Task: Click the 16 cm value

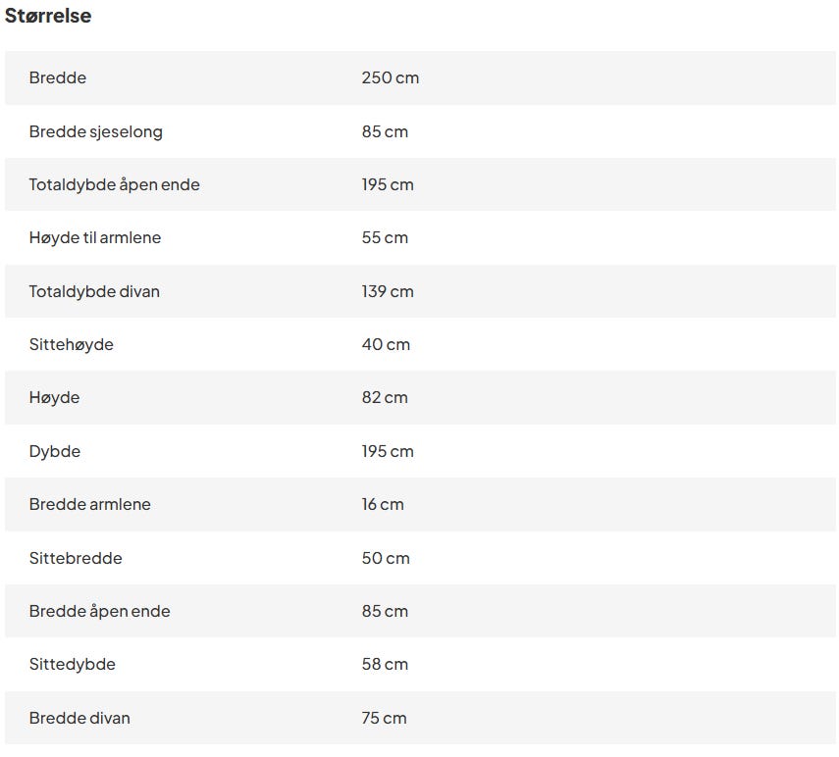Action: [382, 504]
